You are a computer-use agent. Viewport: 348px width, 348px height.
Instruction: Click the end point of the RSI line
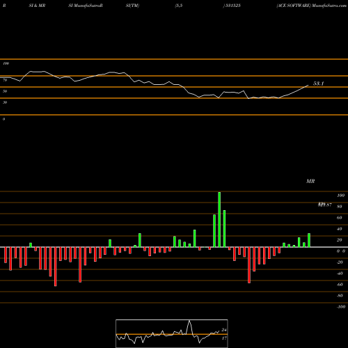[x=308, y=86]
